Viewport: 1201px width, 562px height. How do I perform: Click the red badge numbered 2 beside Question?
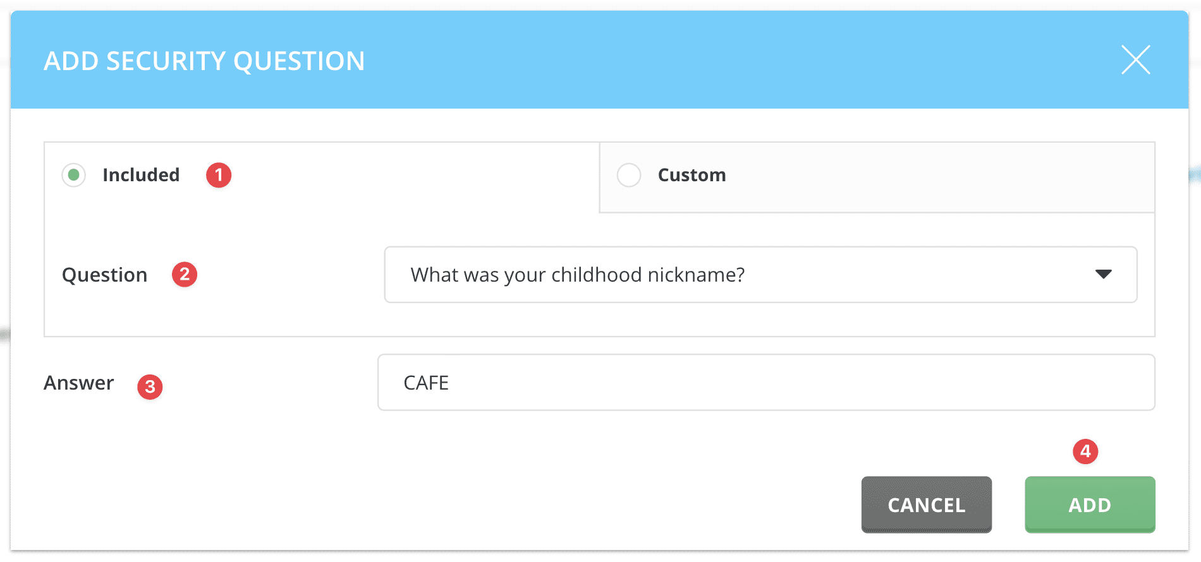click(185, 274)
